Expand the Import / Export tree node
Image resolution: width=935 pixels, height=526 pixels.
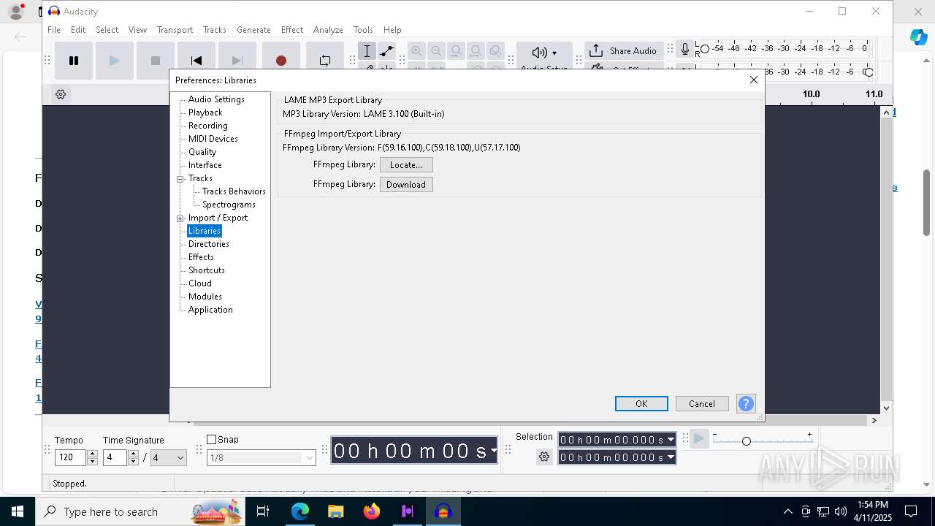click(180, 218)
